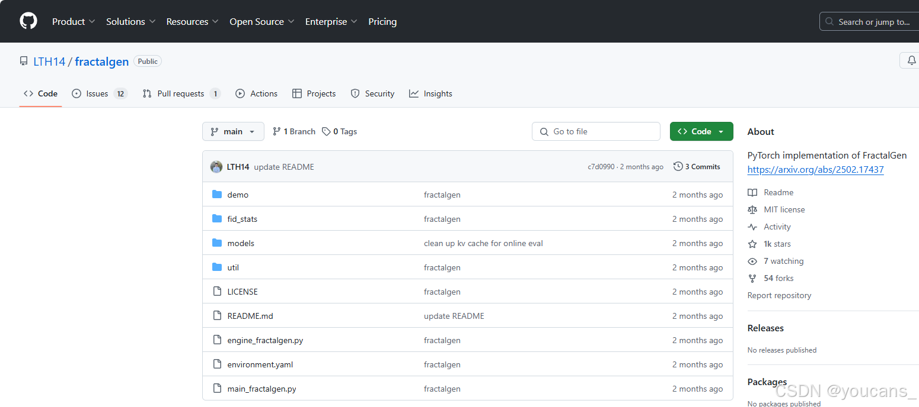Open the Product dropdown menu

(74, 21)
